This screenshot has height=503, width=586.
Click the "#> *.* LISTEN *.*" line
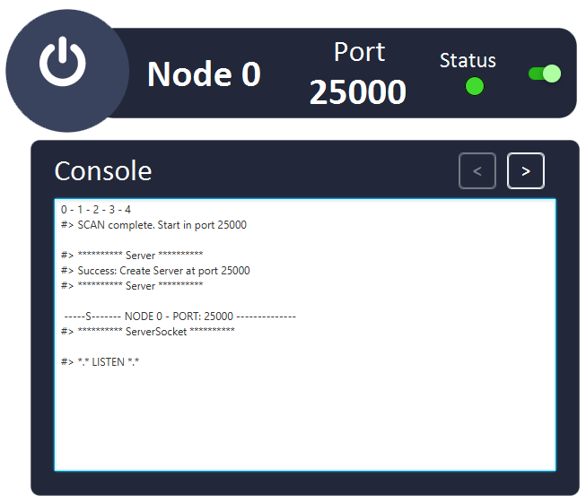coord(100,362)
